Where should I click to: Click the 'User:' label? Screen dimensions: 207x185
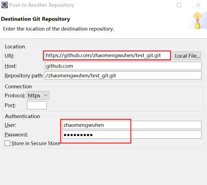point(10,125)
